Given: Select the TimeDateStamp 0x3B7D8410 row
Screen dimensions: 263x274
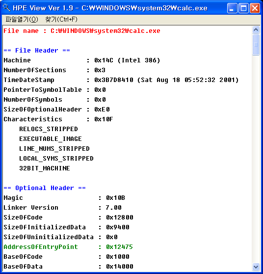Looking at the screenshot, I should [121, 80].
